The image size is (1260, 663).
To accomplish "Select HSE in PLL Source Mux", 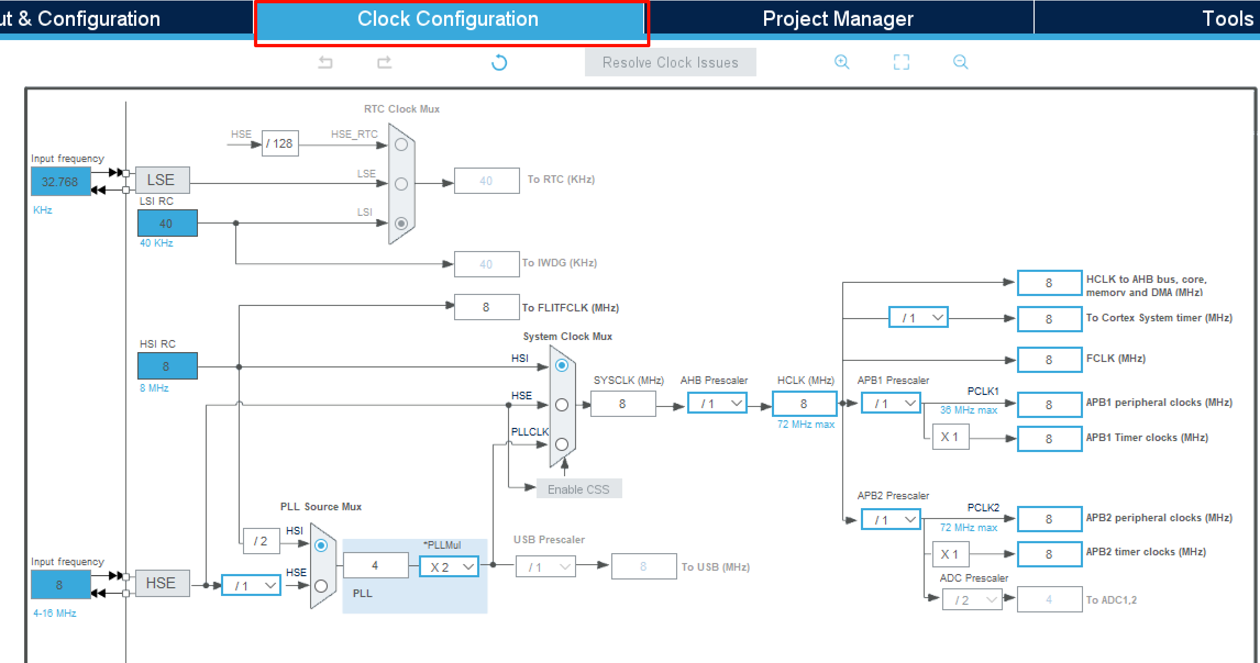I will 321,586.
